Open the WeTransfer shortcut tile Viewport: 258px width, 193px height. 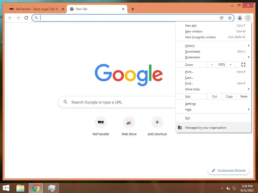tap(101, 126)
